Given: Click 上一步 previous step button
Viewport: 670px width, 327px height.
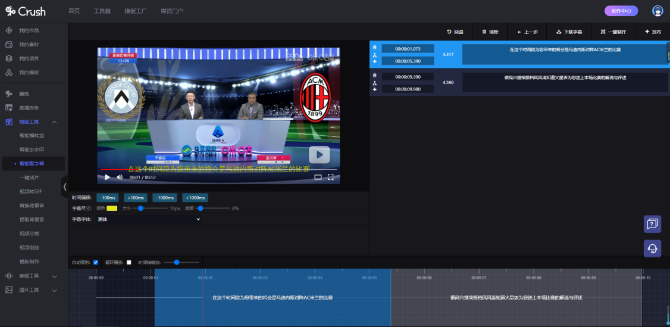Looking at the screenshot, I should 527,32.
